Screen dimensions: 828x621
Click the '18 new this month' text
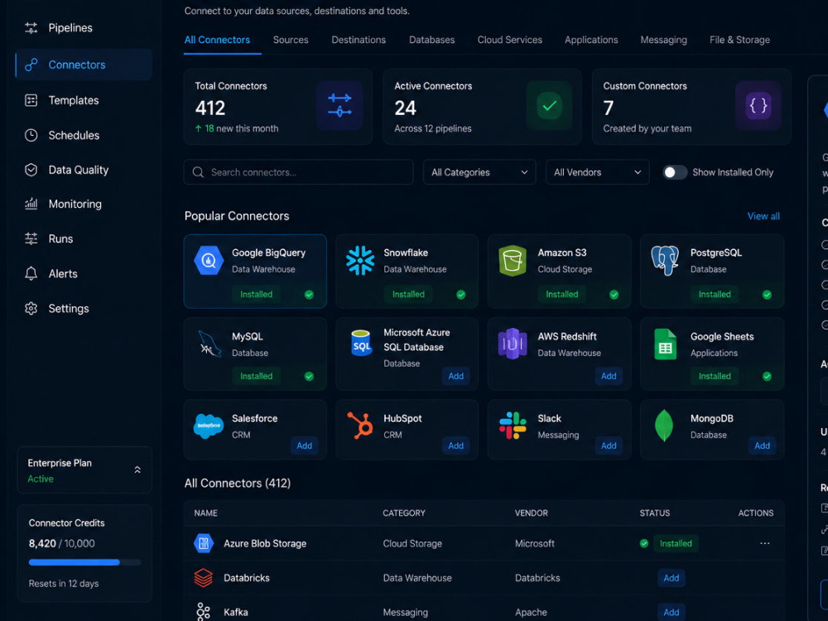(241, 128)
